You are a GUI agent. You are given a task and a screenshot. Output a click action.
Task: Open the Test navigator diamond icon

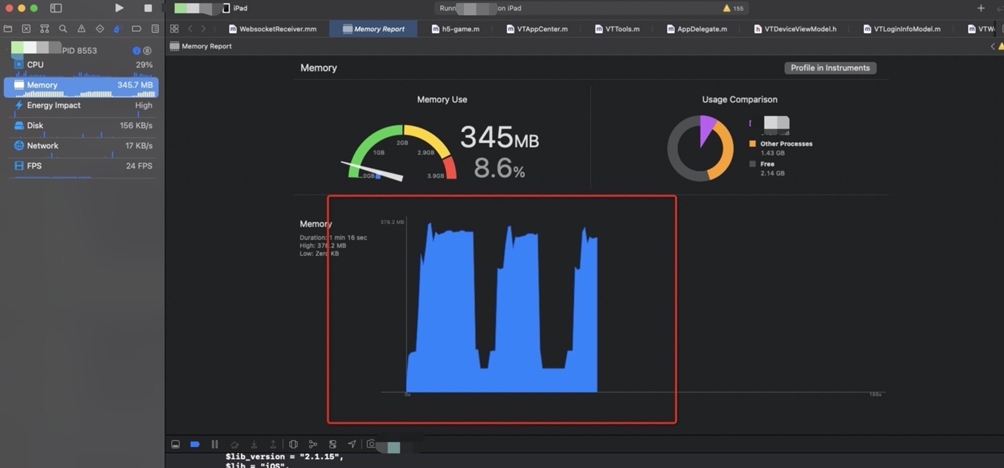click(x=100, y=29)
